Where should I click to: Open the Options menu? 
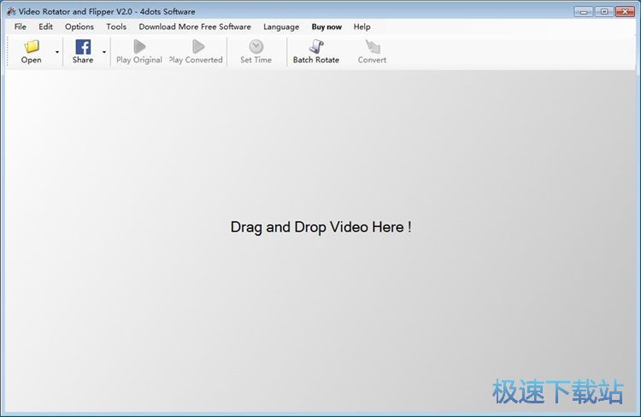point(79,26)
